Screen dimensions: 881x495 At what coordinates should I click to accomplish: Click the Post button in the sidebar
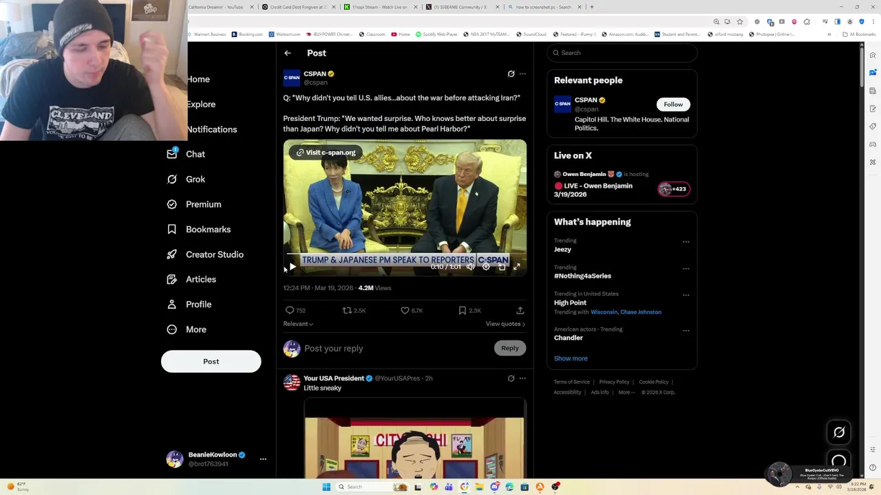[211, 362]
